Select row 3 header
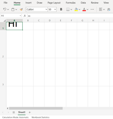 point(3,72)
